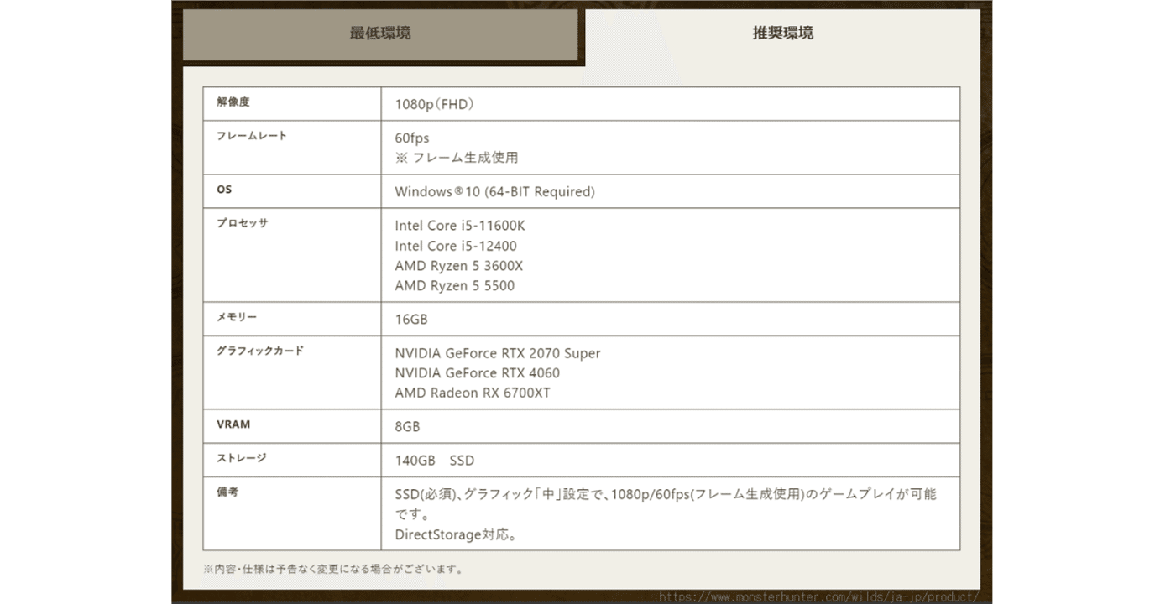
Task: Click Intel Core i5-11600K entry
Action: pyautogui.click(x=460, y=226)
